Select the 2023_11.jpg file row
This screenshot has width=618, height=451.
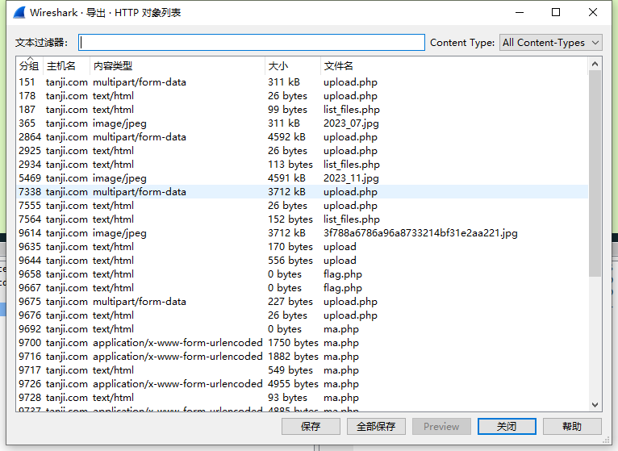tap(303, 178)
